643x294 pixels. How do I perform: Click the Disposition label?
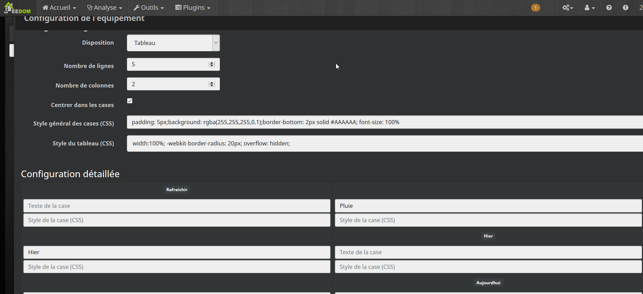click(98, 43)
